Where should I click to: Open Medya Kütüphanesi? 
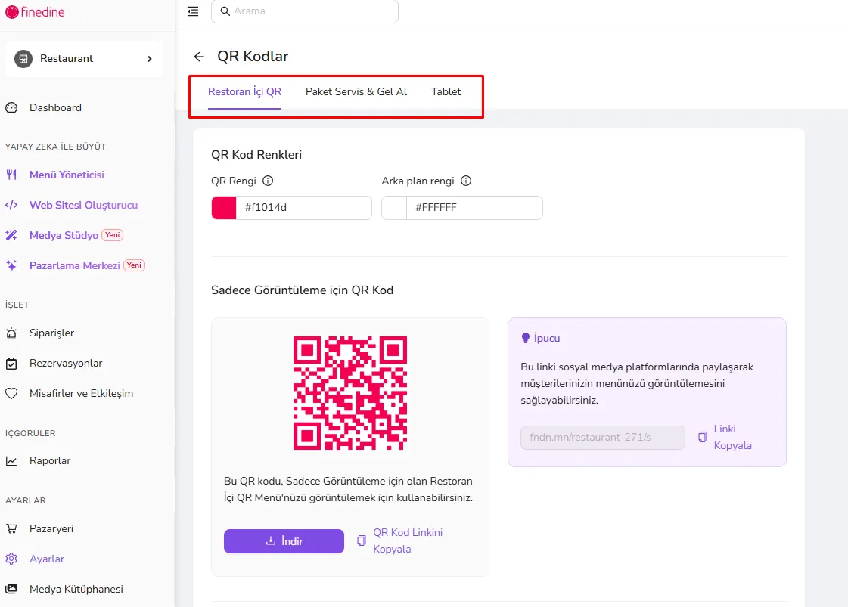[76, 589]
